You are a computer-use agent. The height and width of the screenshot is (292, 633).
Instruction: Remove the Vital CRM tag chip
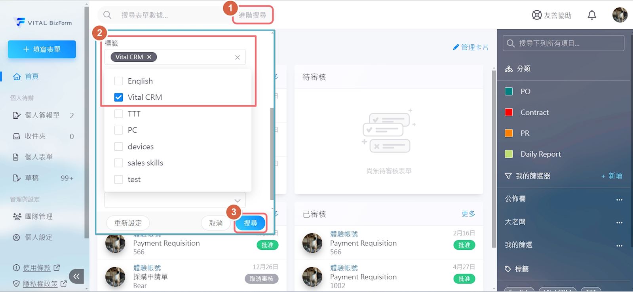149,57
